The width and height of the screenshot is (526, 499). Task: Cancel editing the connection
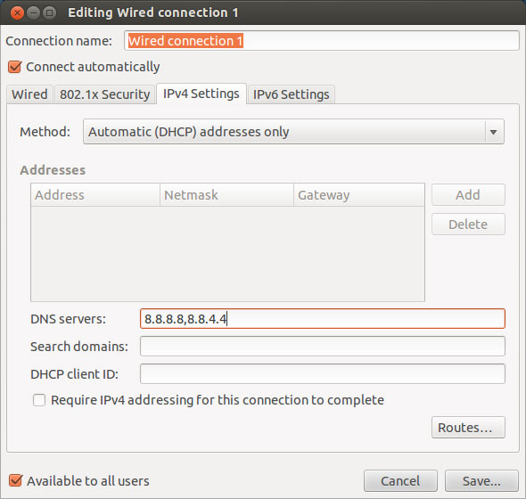[x=400, y=481]
